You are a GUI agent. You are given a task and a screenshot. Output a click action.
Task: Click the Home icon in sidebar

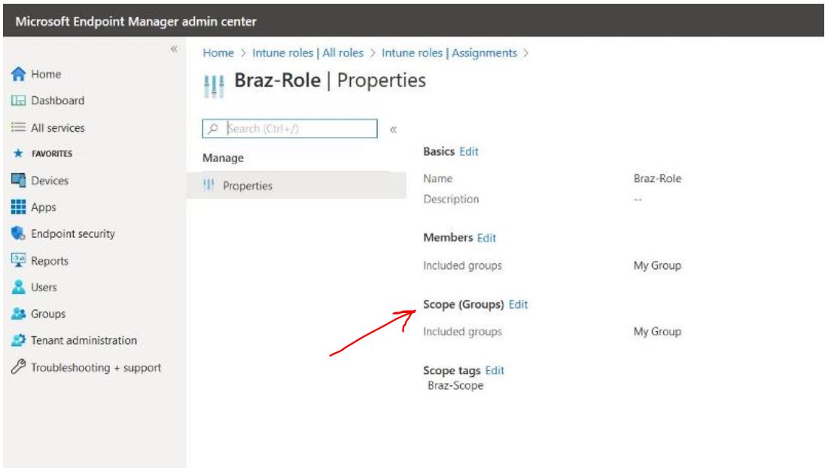click(x=19, y=74)
